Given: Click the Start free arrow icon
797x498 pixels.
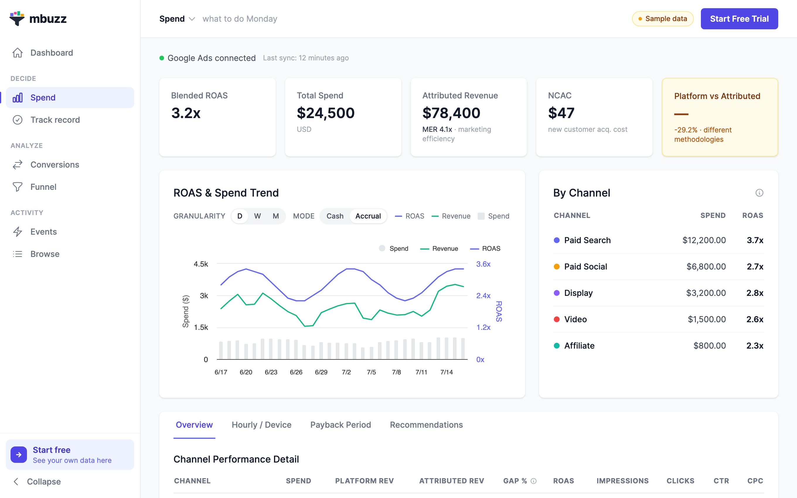Looking at the screenshot, I should pyautogui.click(x=19, y=455).
